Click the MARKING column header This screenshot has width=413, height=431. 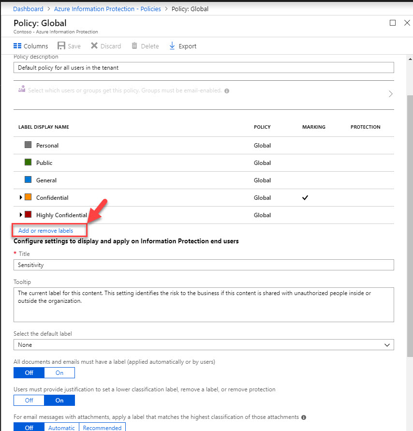point(314,127)
